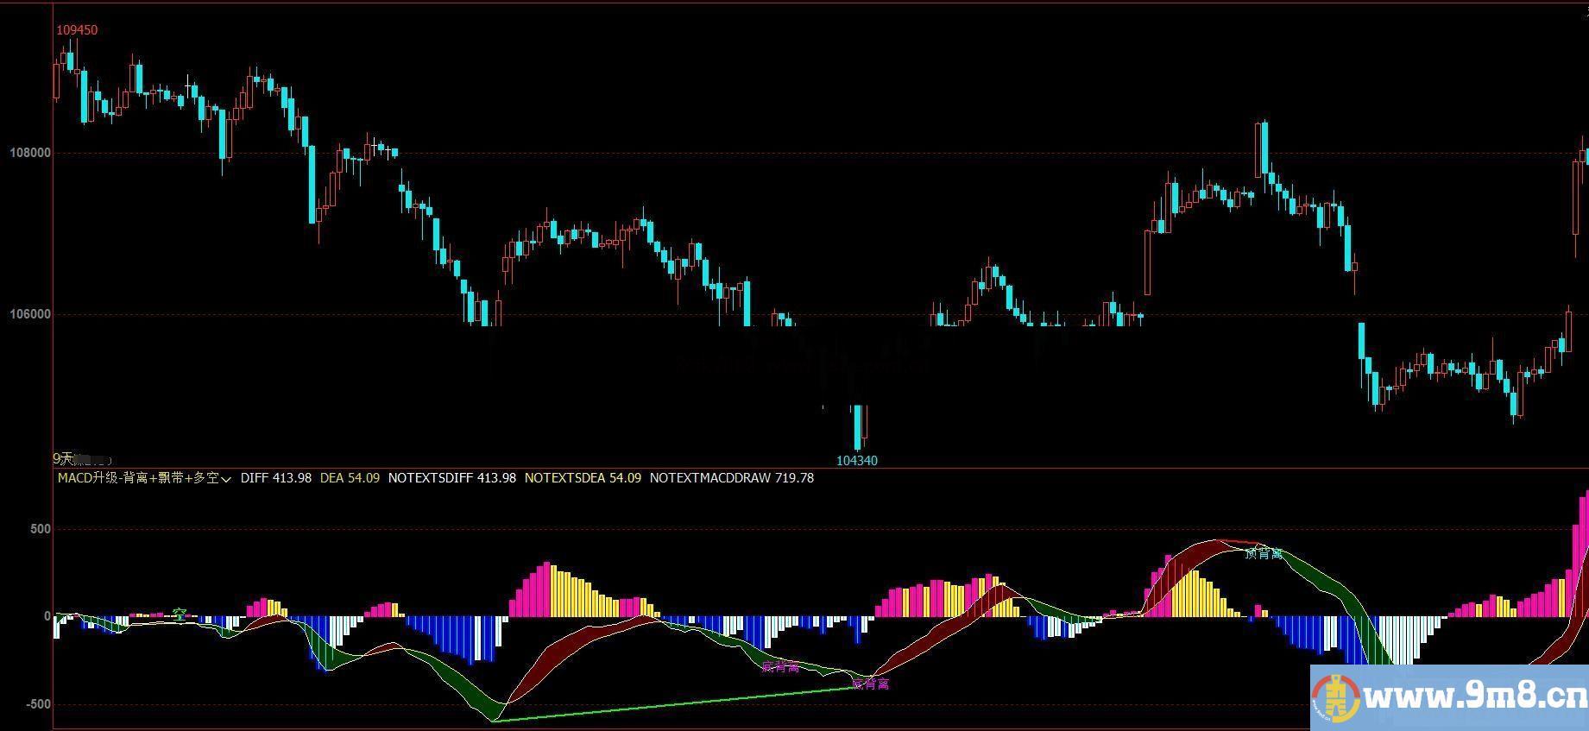
Task: Click the 顶背离 divergence marker
Action: point(1264,554)
